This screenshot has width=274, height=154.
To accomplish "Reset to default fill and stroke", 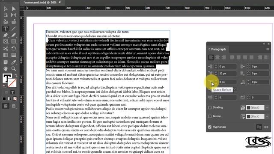I will (4, 86).
